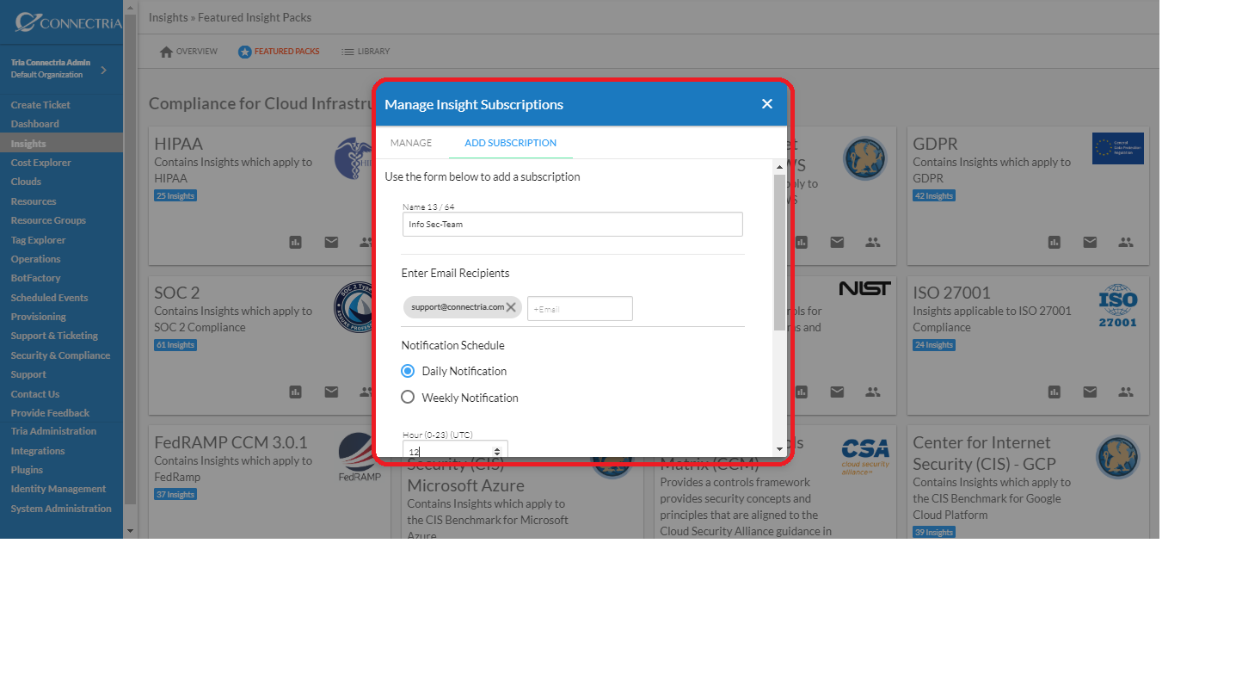Click the Featured Packs star icon

coord(244,52)
